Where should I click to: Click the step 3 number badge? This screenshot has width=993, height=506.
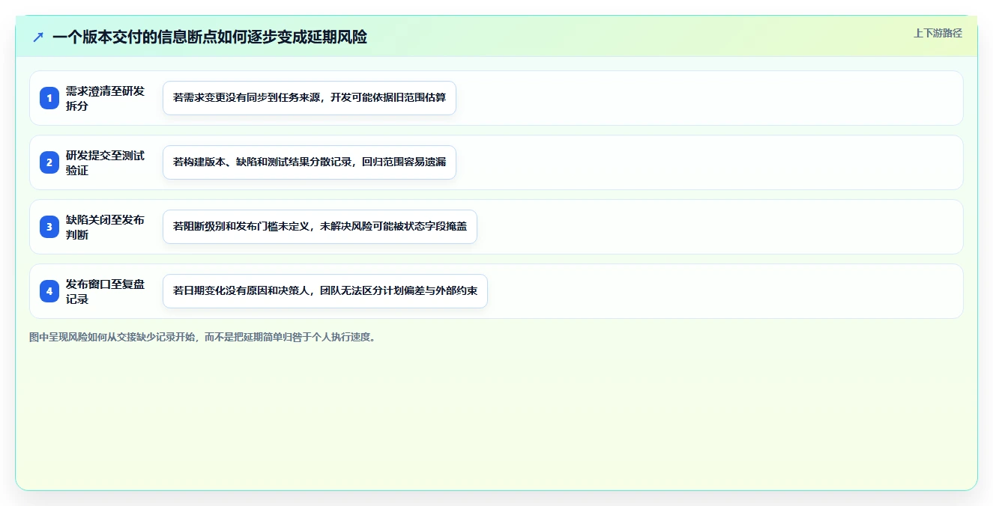click(49, 227)
